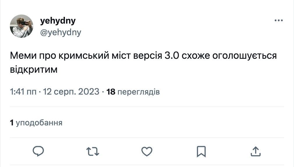
Task: Click the bold views number 18
Action: 111,92
